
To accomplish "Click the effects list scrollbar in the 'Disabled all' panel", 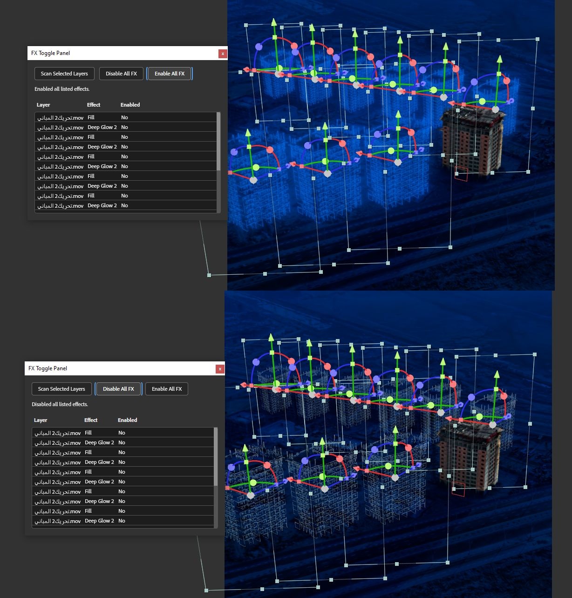I will click(x=216, y=457).
